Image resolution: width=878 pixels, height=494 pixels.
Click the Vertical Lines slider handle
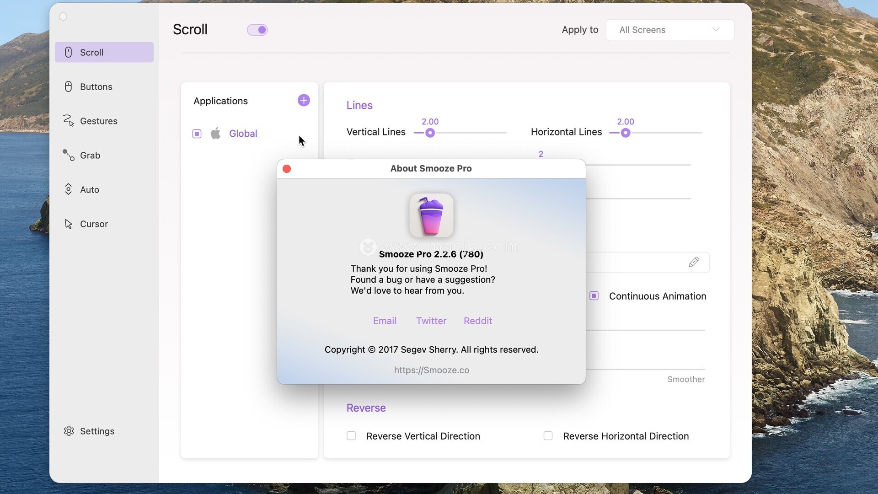click(430, 133)
